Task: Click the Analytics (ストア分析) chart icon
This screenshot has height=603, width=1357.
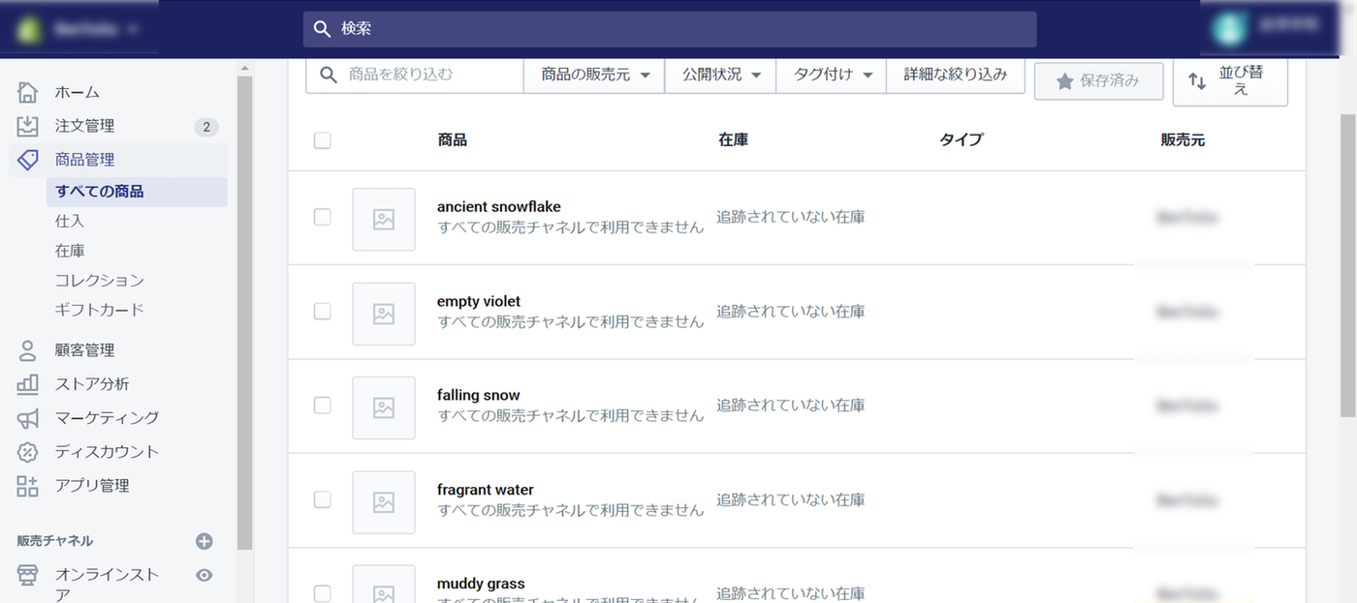Action: tap(27, 384)
